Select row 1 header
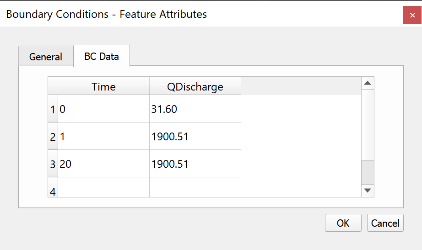This screenshot has height=250, width=422. click(53, 109)
